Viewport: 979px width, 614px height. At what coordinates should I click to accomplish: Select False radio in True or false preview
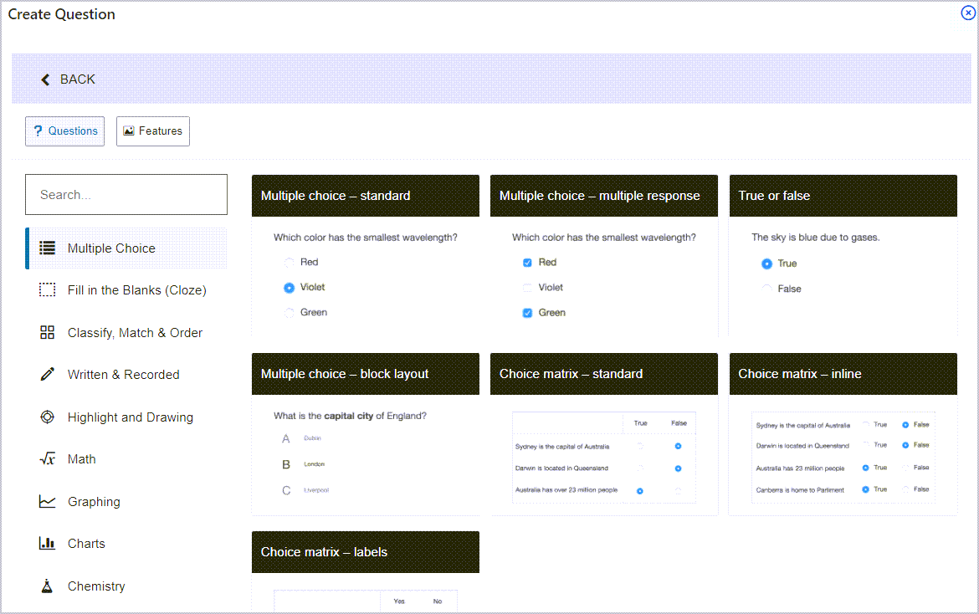(x=766, y=289)
